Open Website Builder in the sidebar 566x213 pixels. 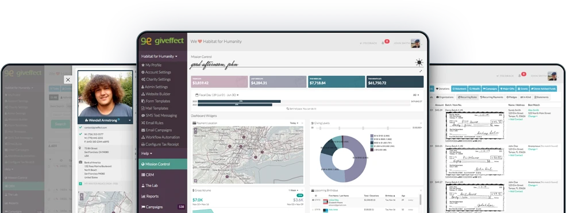point(156,94)
